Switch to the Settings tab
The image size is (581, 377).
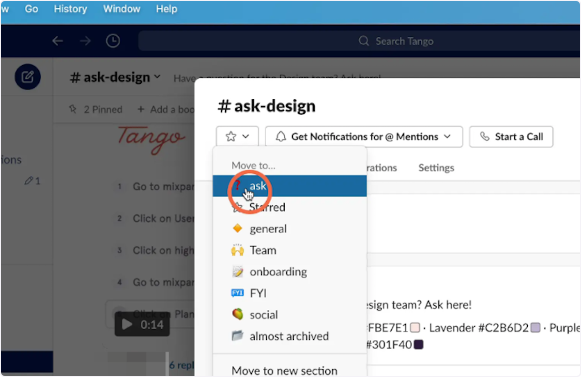(x=436, y=168)
